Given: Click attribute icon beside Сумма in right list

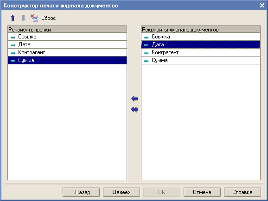Looking at the screenshot, I should click(147, 61).
